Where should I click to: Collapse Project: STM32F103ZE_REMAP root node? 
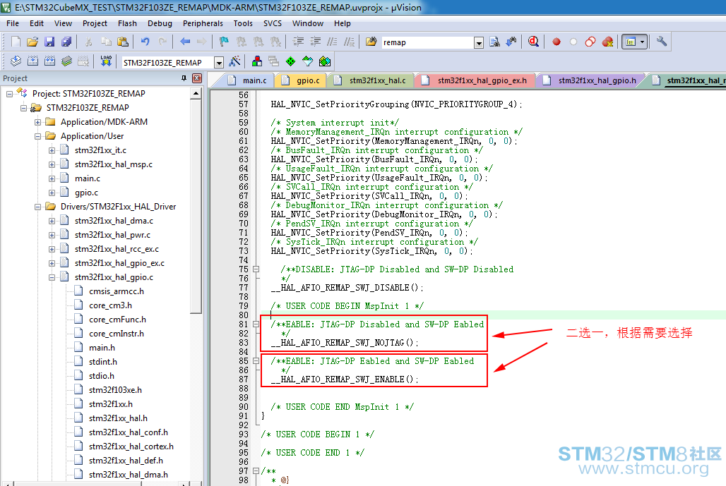tap(9, 94)
